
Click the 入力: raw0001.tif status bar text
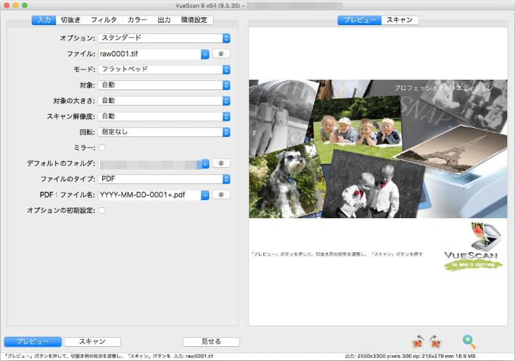(194, 356)
